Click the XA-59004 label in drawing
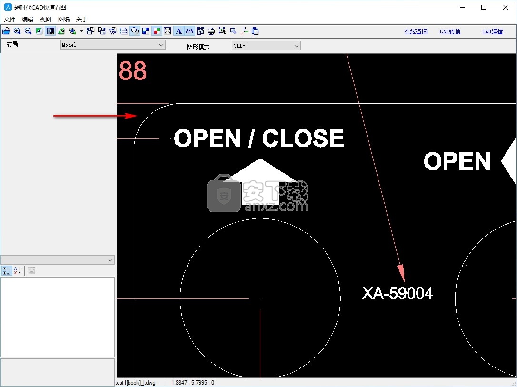 (x=398, y=293)
